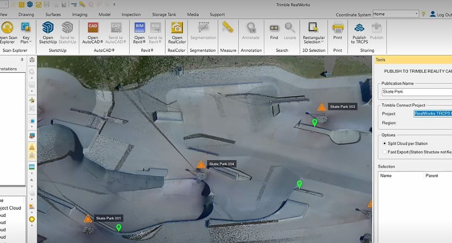Select the Media ribbon tab

193,15
